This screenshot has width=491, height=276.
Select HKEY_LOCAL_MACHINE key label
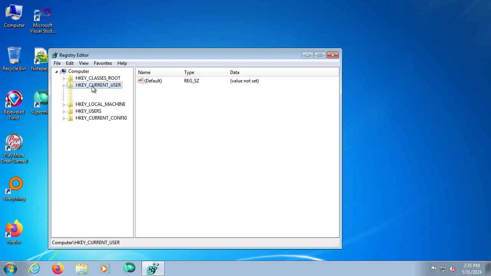(101, 104)
